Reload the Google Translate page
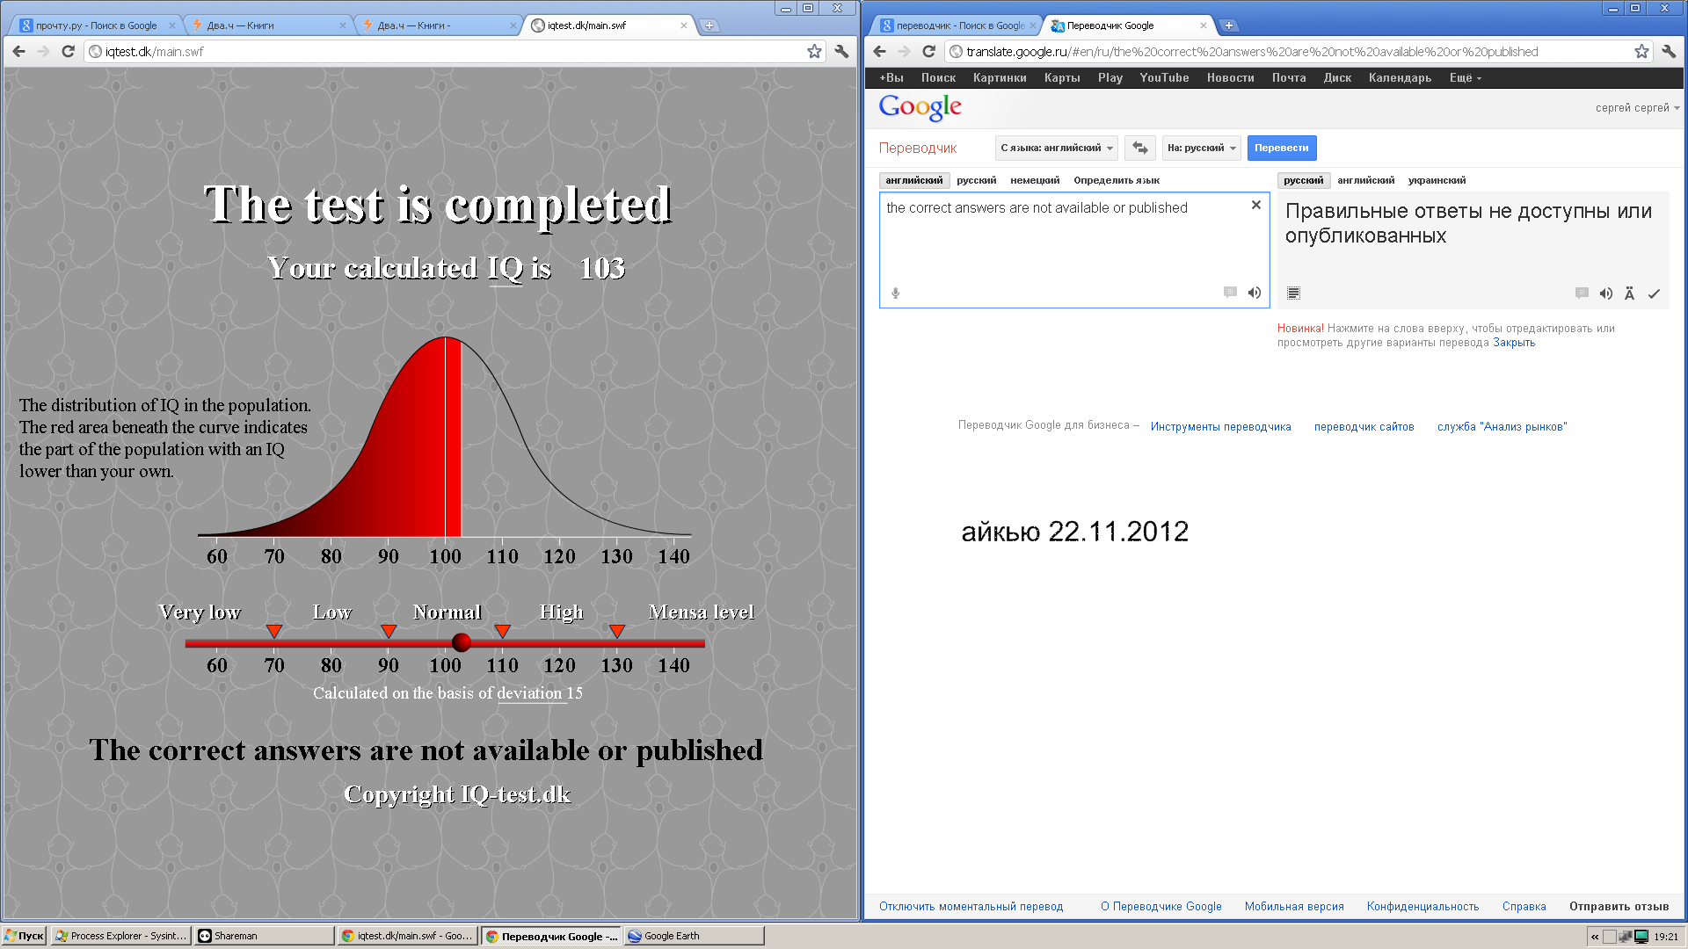The width and height of the screenshot is (1688, 949). point(928,52)
